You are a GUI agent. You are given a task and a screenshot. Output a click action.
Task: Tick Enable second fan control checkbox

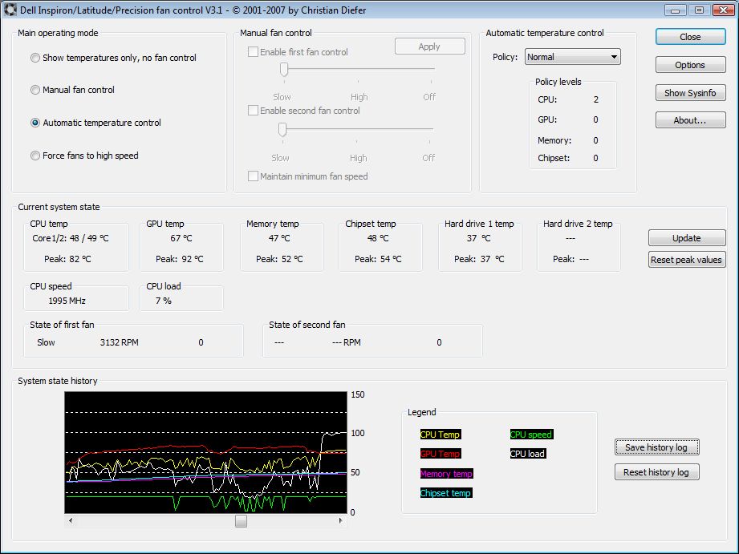[253, 110]
